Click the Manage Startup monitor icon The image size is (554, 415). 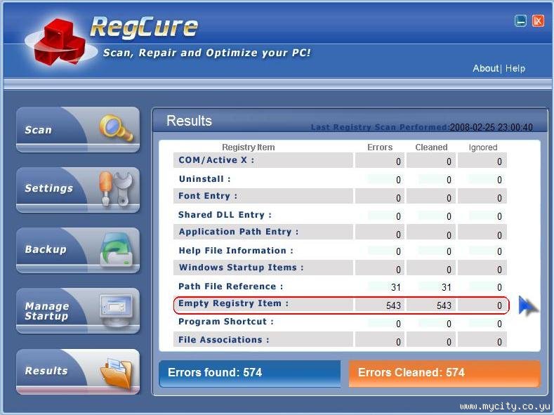coord(117,310)
